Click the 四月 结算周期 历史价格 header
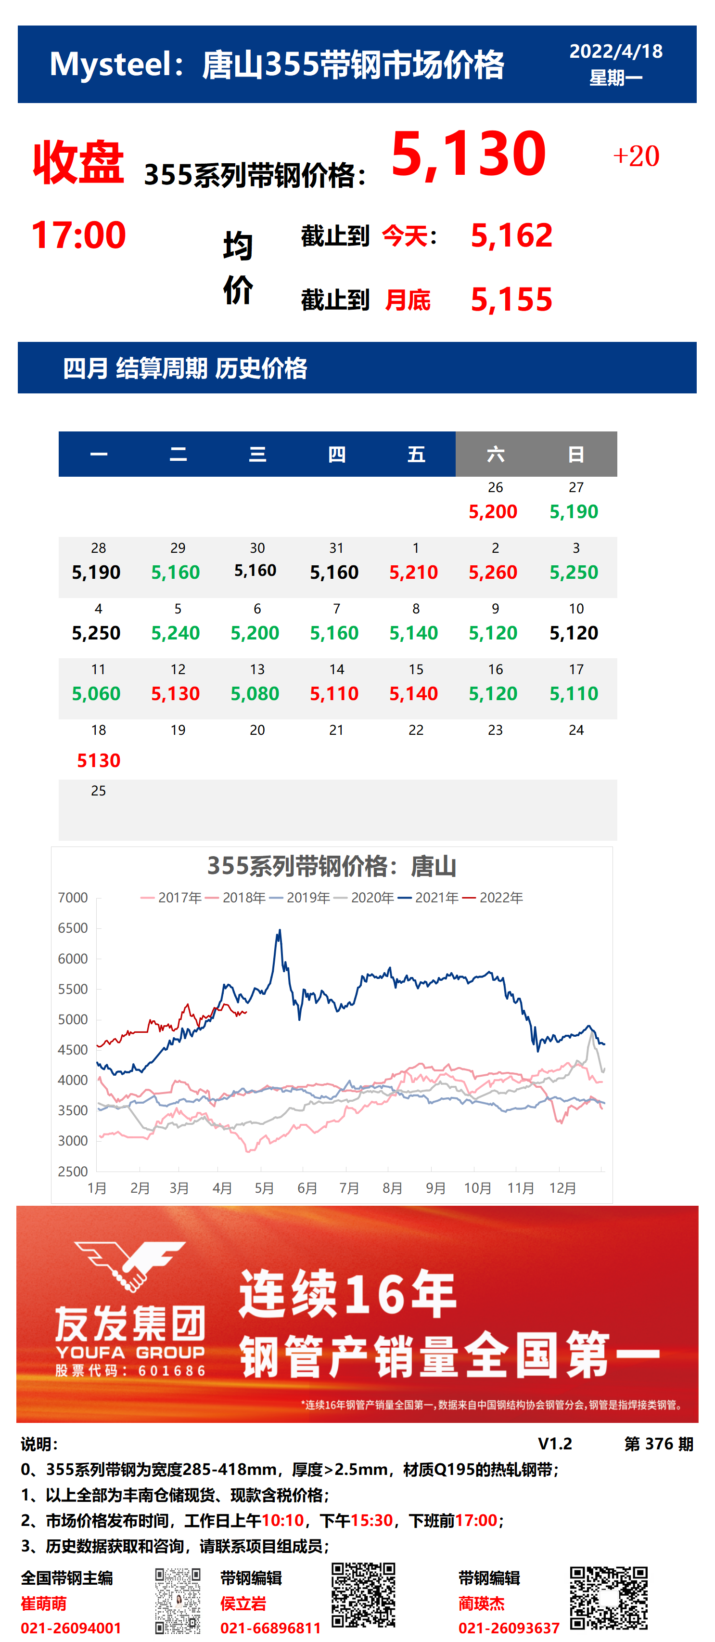 click(185, 368)
